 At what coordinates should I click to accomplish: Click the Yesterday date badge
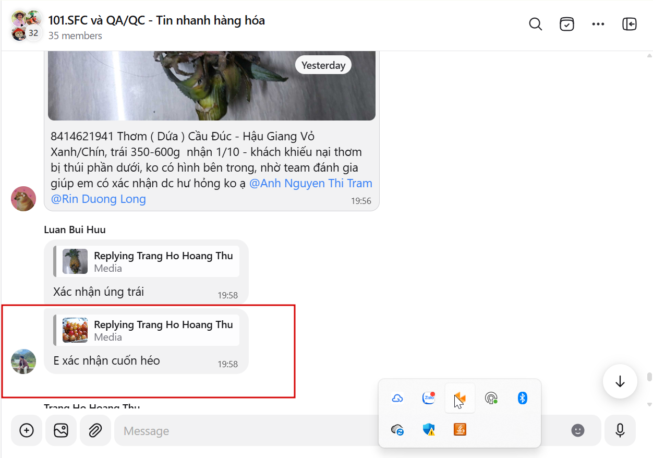click(323, 65)
